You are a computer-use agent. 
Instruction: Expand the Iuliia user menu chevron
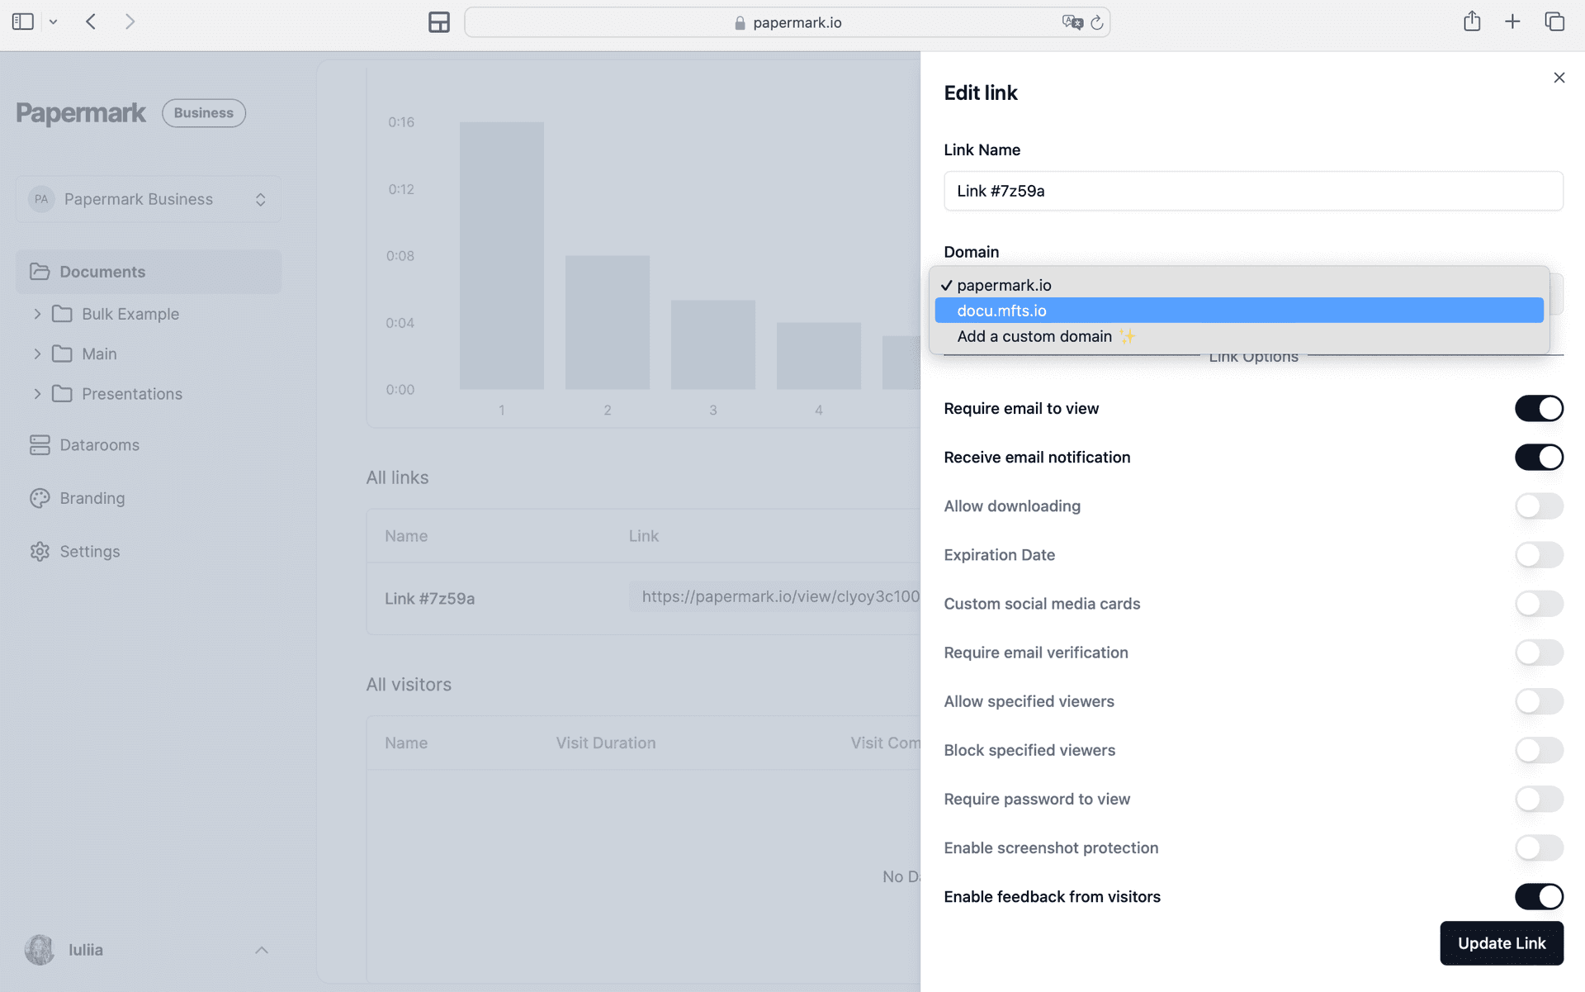tap(261, 950)
